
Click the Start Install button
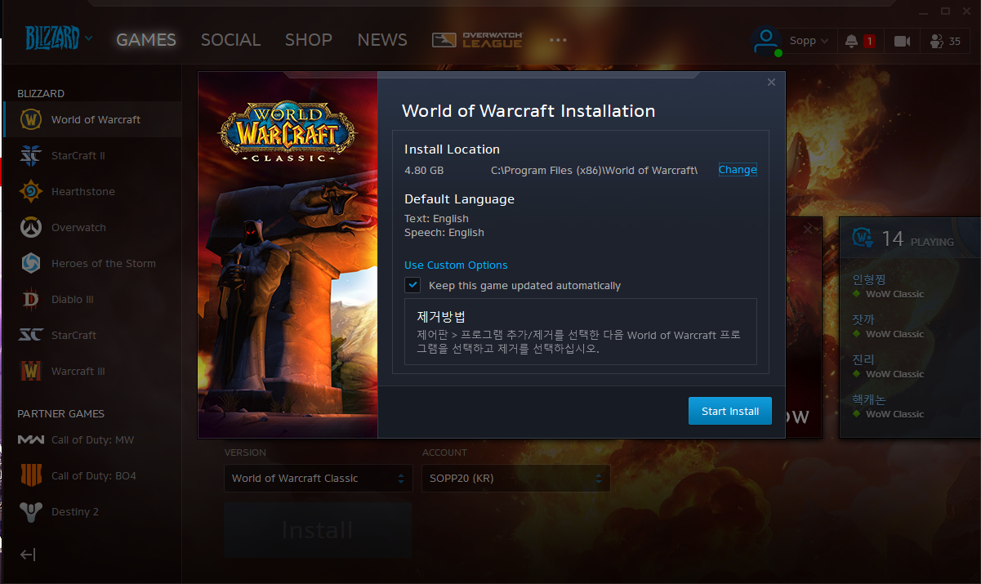coord(729,411)
